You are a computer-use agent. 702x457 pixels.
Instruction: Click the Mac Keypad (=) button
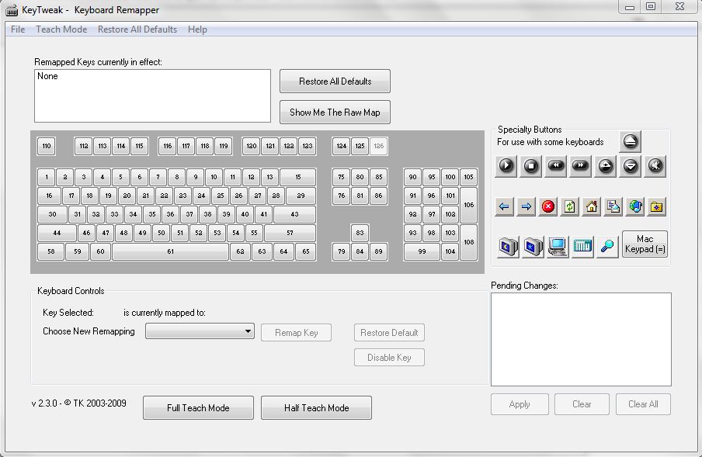coord(645,244)
